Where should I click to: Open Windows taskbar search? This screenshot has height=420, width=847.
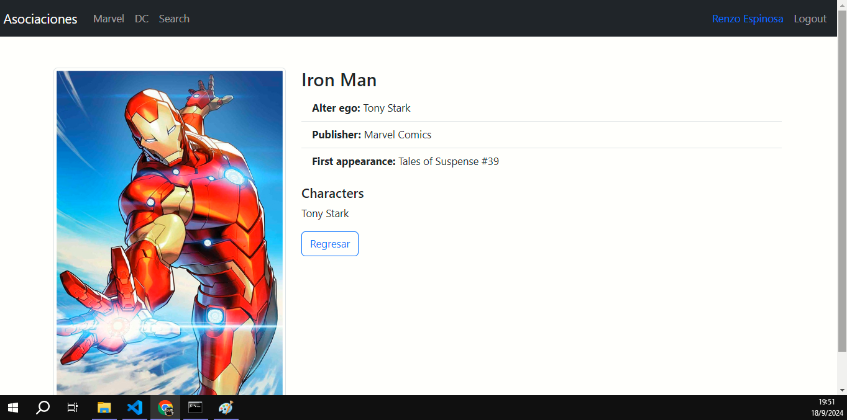[43, 408]
